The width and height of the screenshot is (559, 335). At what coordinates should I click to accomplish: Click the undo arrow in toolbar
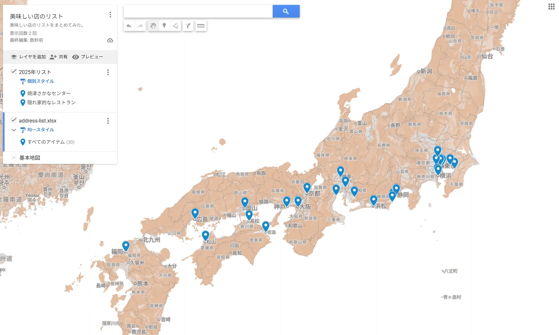[129, 26]
